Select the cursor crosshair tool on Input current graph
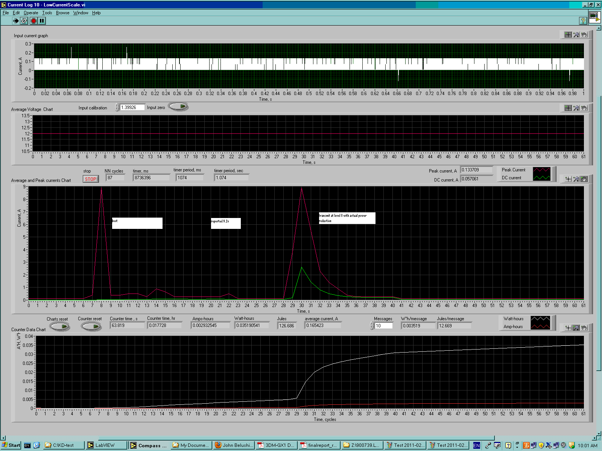 [x=568, y=35]
